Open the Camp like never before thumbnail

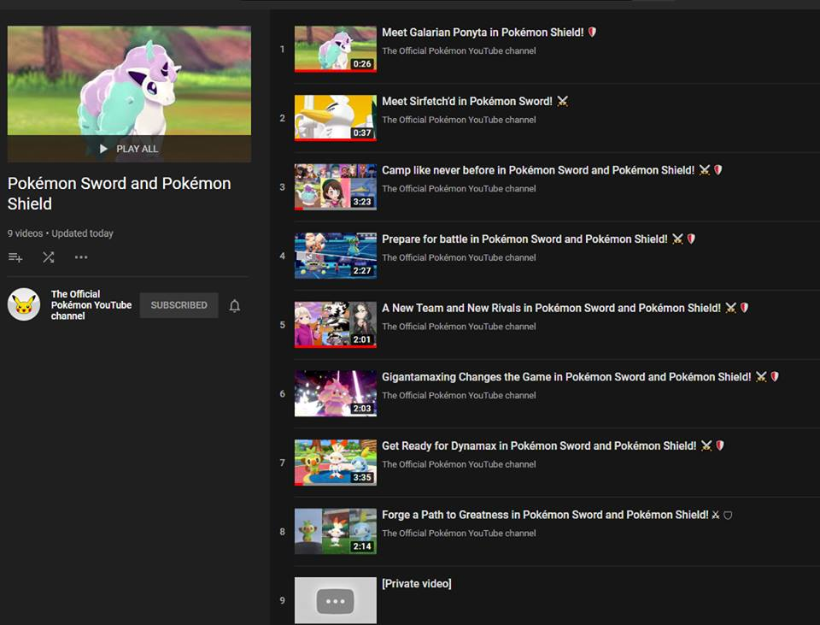335,187
